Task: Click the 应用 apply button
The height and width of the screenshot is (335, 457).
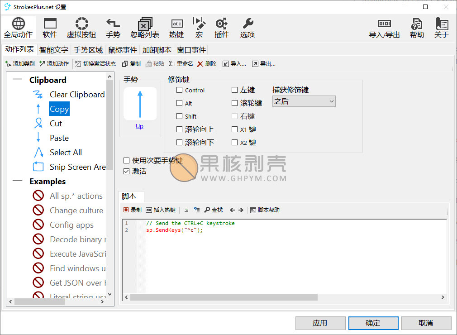Action: [x=320, y=323]
